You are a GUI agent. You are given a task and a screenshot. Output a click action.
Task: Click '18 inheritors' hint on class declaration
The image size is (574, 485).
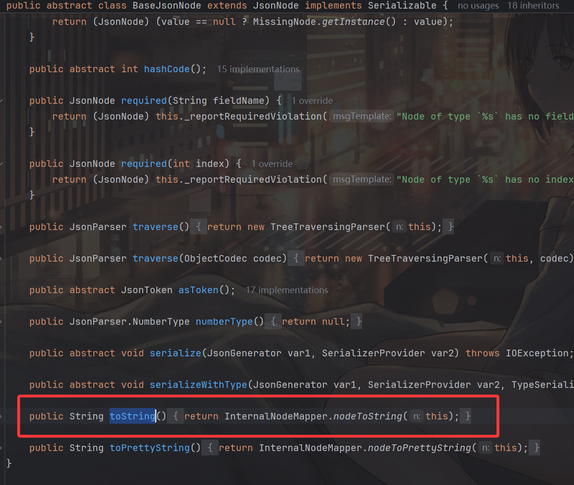coord(533,6)
